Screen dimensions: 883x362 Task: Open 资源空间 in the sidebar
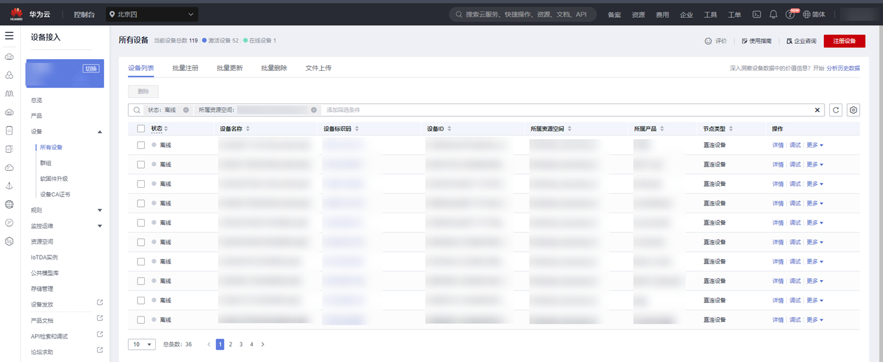tap(42, 241)
